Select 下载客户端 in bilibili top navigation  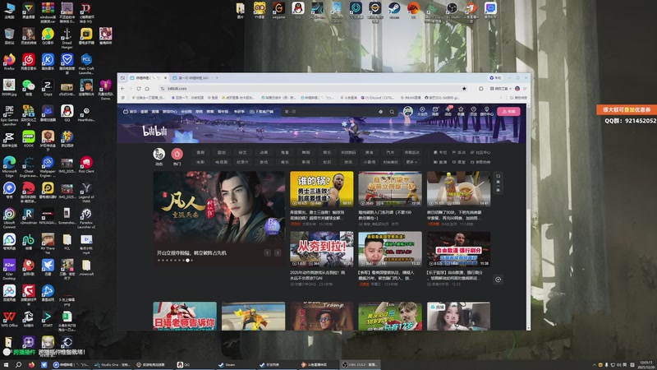coord(261,112)
